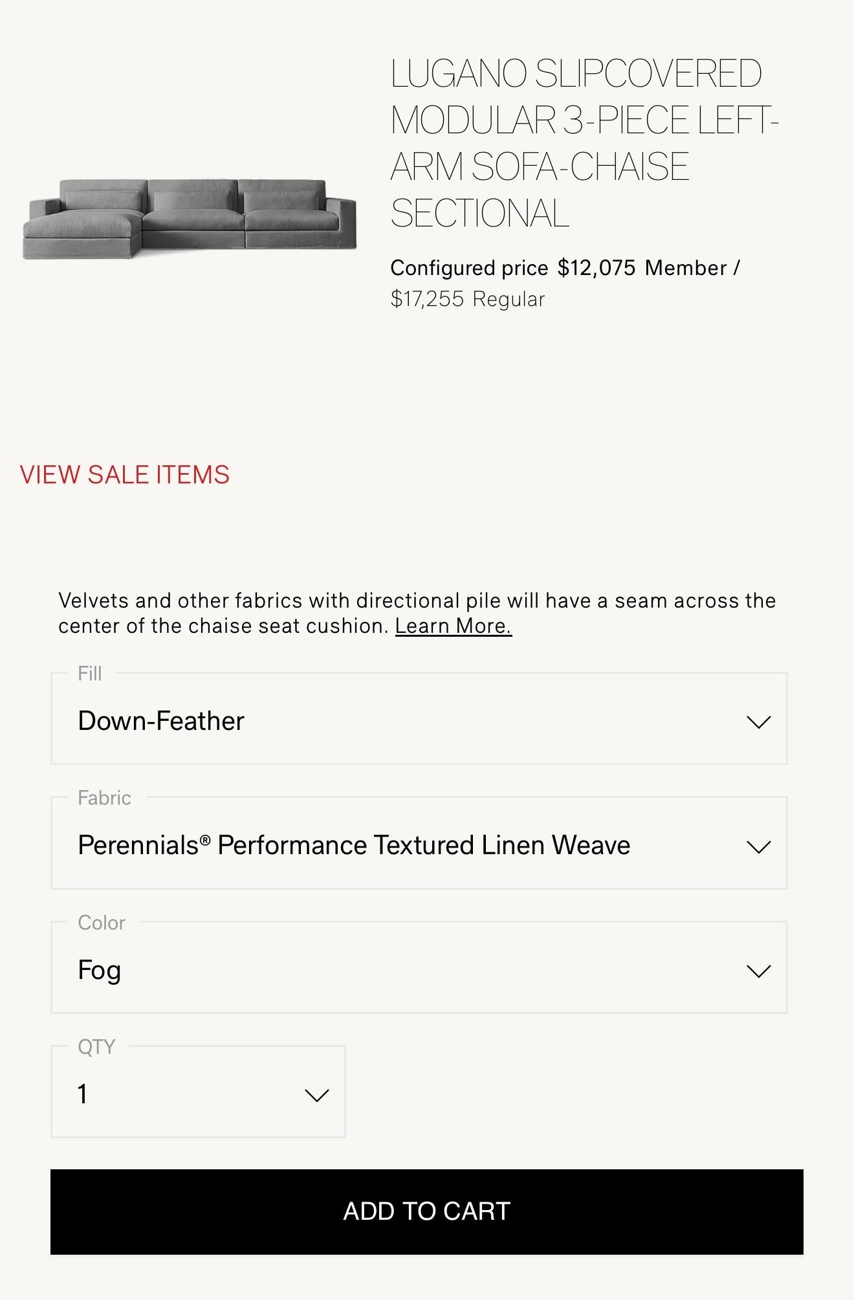Click the Fill field label
Viewport: 854px width, 1300px height.
point(90,674)
